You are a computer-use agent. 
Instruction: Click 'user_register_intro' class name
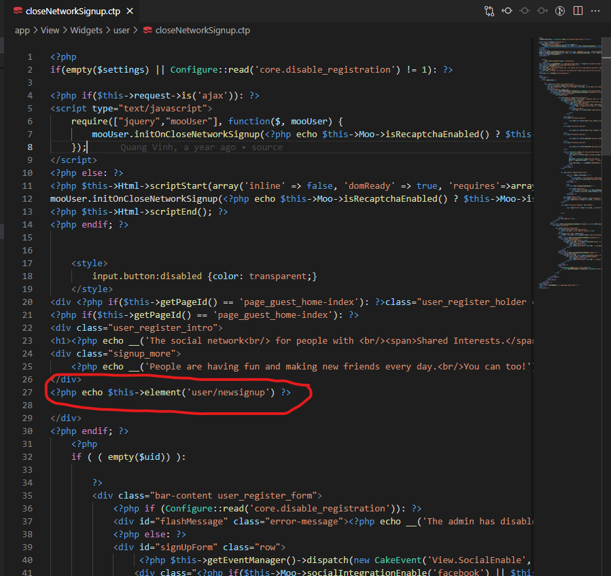[x=162, y=328]
